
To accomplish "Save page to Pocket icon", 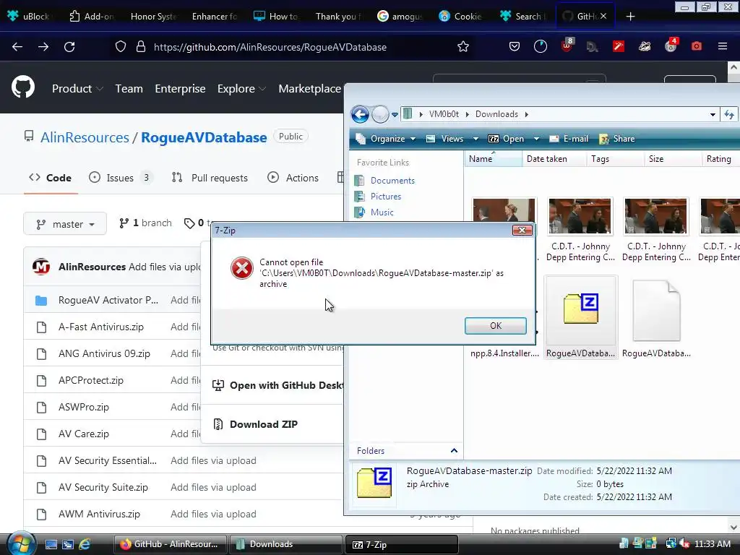I will pyautogui.click(x=515, y=46).
